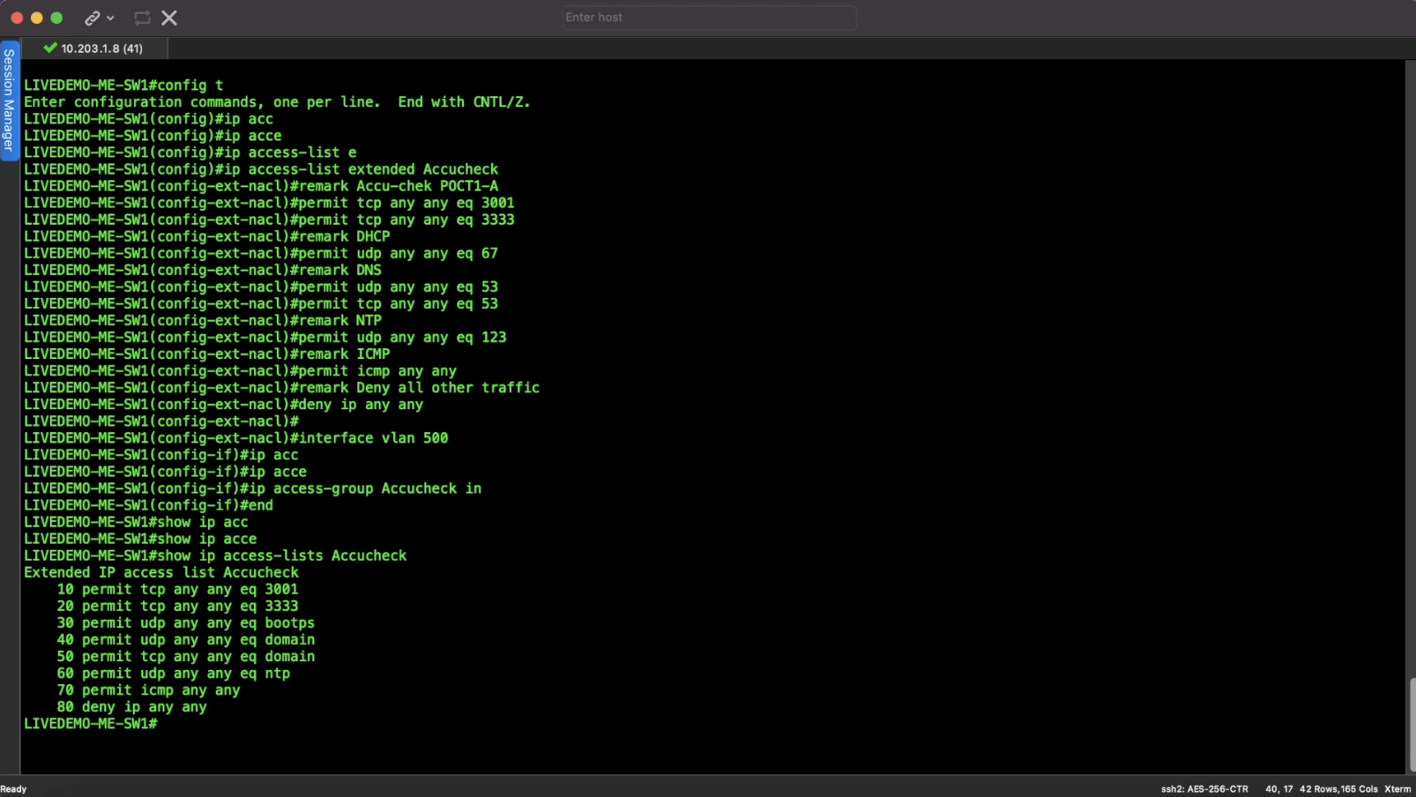Click the yellow minimize window button
1416x797 pixels.
(x=37, y=18)
